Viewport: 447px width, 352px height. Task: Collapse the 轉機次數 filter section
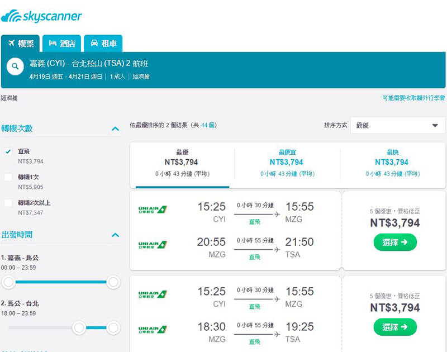point(115,129)
